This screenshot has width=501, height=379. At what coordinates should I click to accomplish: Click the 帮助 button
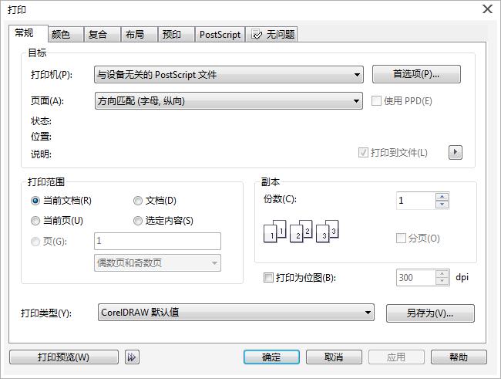[x=459, y=357]
